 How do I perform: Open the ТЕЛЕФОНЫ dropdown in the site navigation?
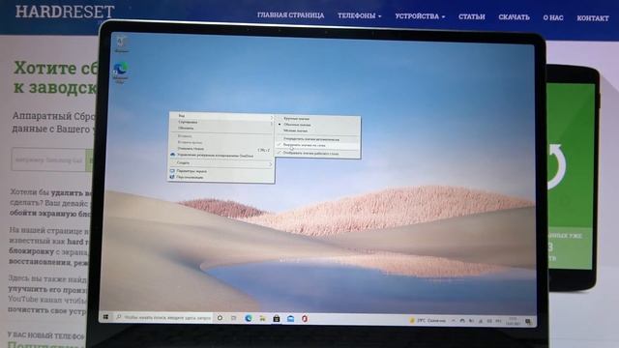click(x=359, y=15)
